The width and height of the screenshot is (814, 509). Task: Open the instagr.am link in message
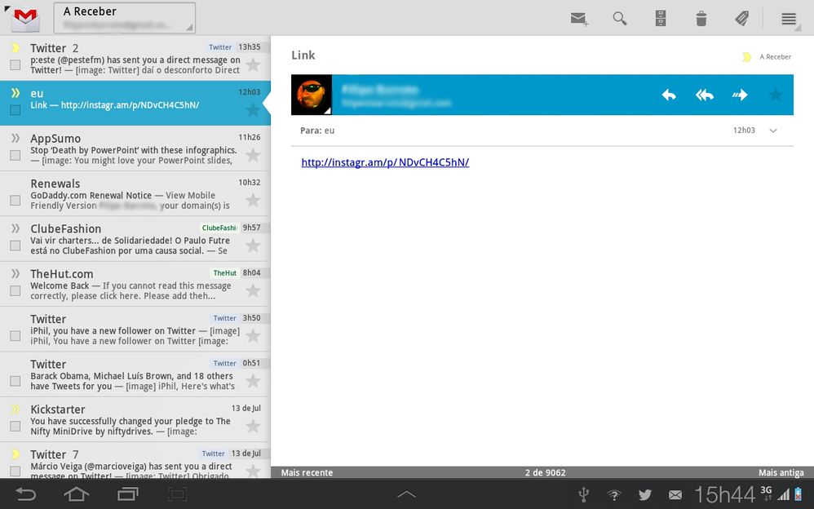(385, 162)
